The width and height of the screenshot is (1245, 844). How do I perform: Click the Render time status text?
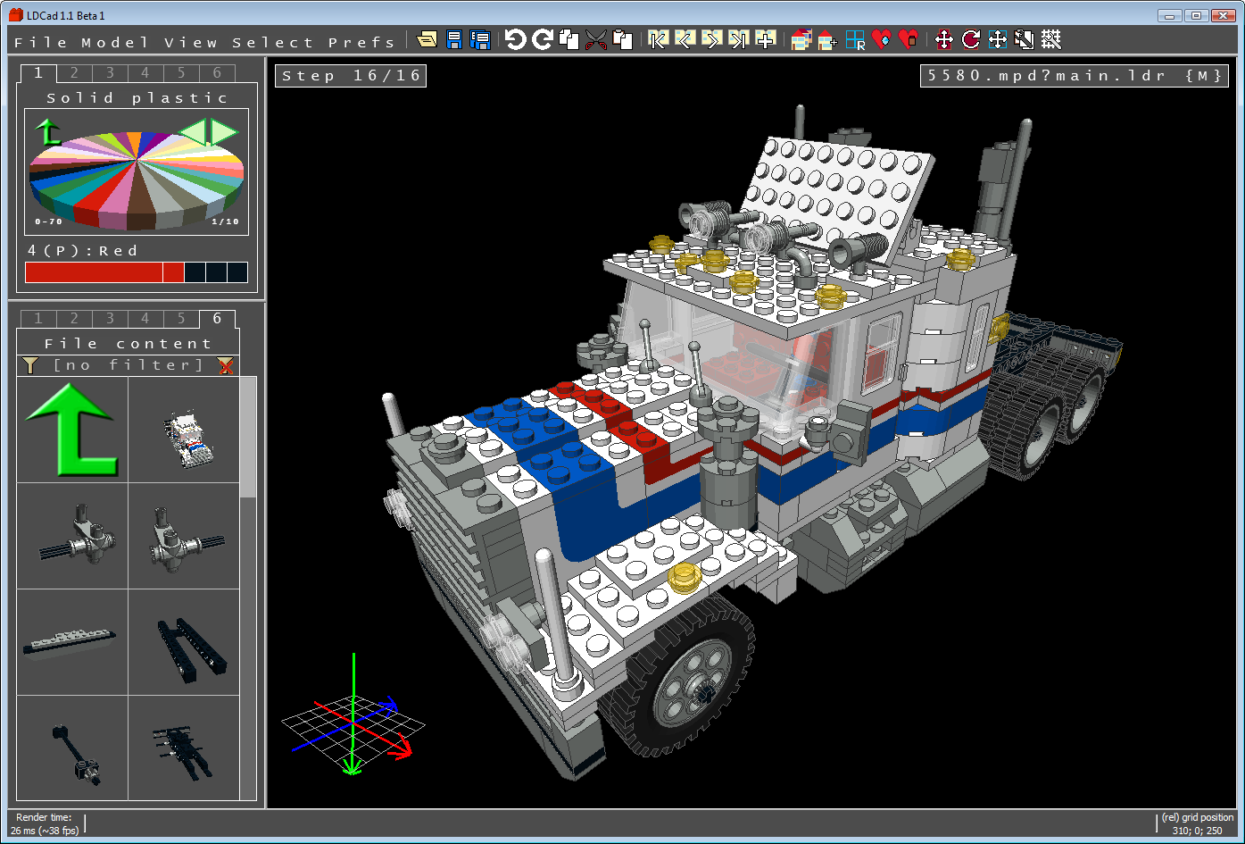pos(45,823)
